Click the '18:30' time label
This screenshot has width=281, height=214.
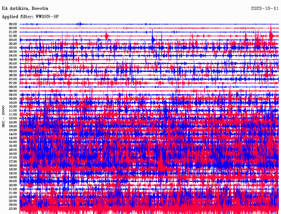coord(13,169)
